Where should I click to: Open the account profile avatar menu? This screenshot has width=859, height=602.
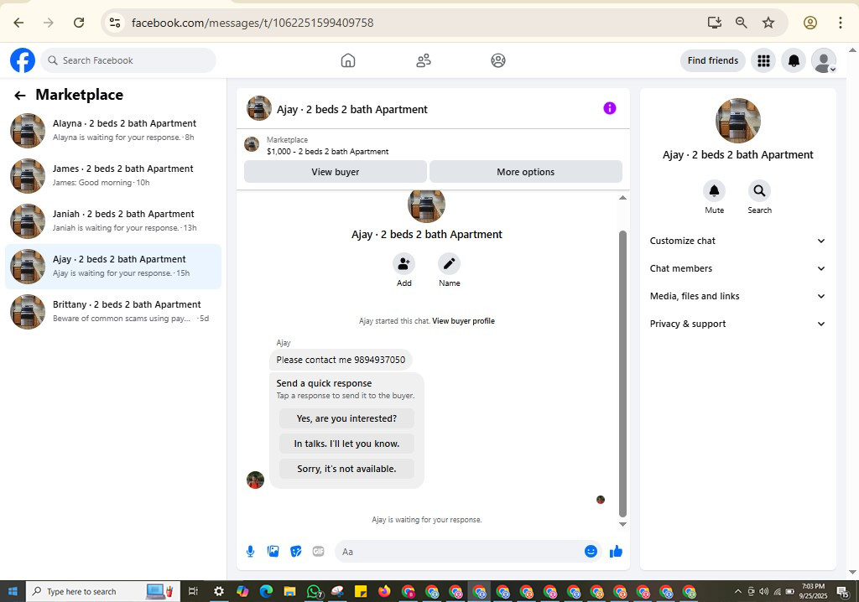click(x=824, y=60)
